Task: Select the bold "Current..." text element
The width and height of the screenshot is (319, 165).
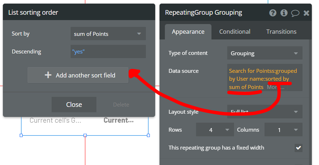Action: click(x=119, y=120)
